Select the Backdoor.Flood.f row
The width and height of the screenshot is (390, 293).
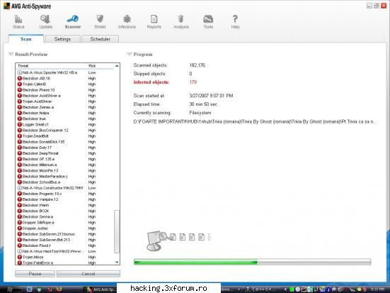point(65,245)
